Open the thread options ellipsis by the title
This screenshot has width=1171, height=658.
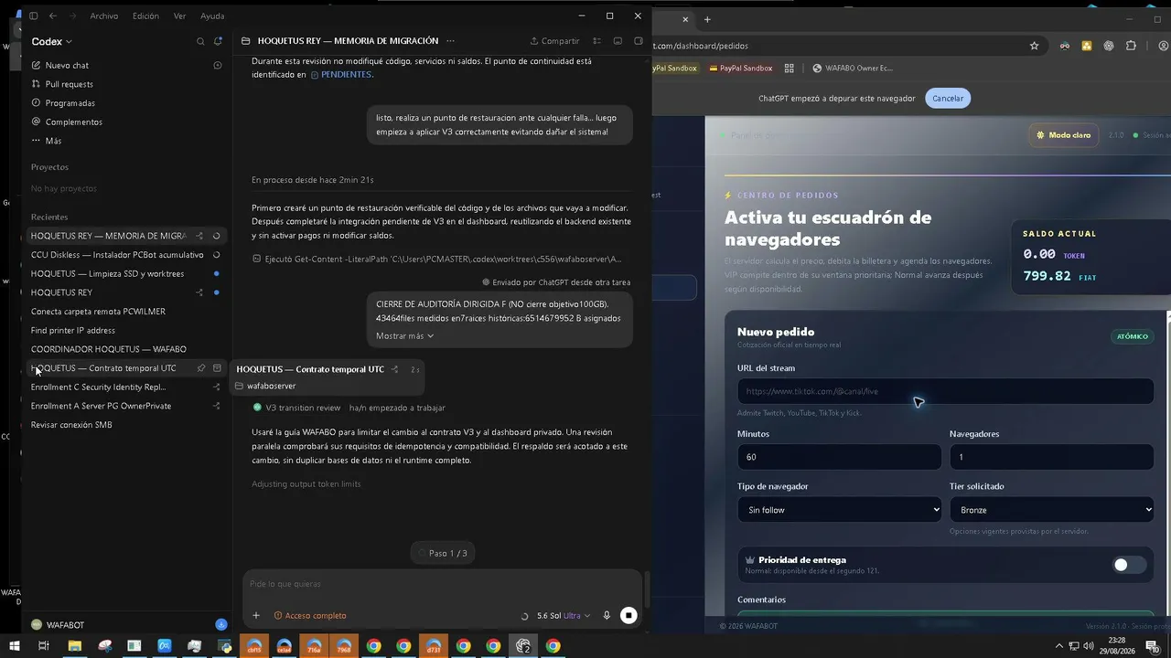point(450,40)
